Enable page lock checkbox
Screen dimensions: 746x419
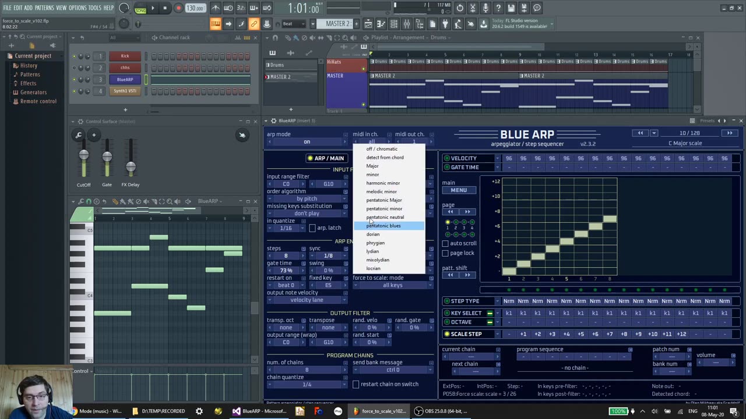click(445, 253)
